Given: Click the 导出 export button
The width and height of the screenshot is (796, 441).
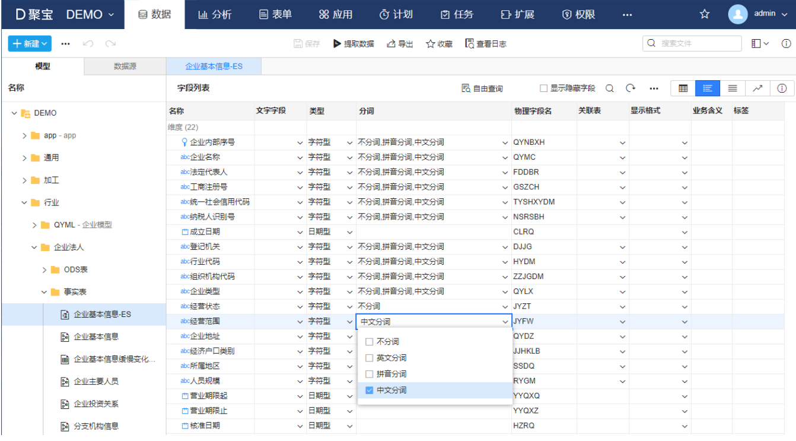Looking at the screenshot, I should (x=400, y=43).
